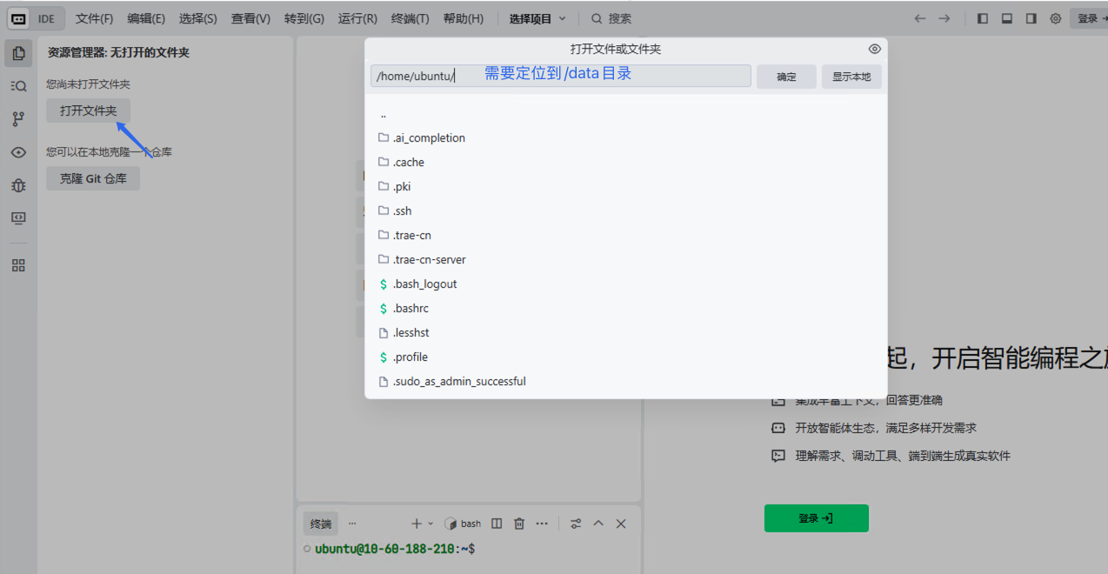
Task: Open the terminal panel settings sliders icon
Action: pyautogui.click(x=576, y=524)
